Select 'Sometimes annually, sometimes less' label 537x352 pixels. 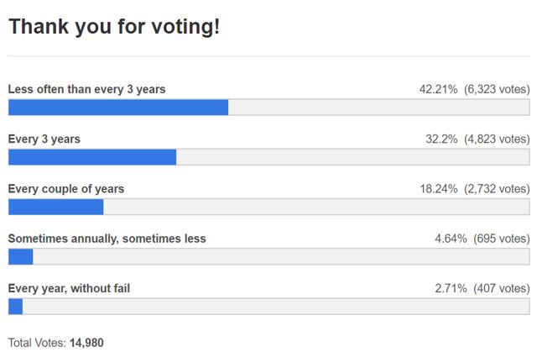pos(107,239)
